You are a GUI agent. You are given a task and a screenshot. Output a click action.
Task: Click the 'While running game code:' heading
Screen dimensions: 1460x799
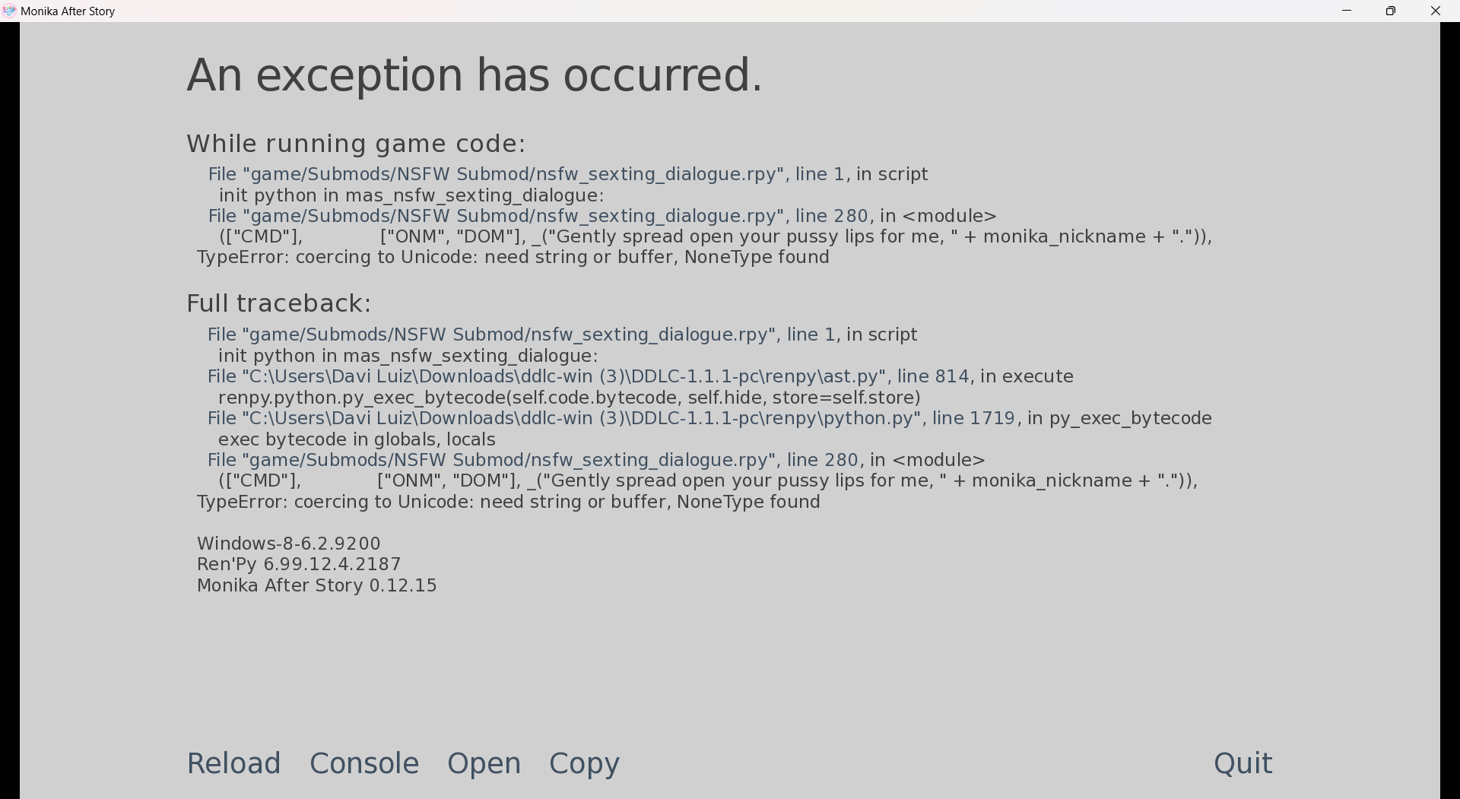point(357,143)
